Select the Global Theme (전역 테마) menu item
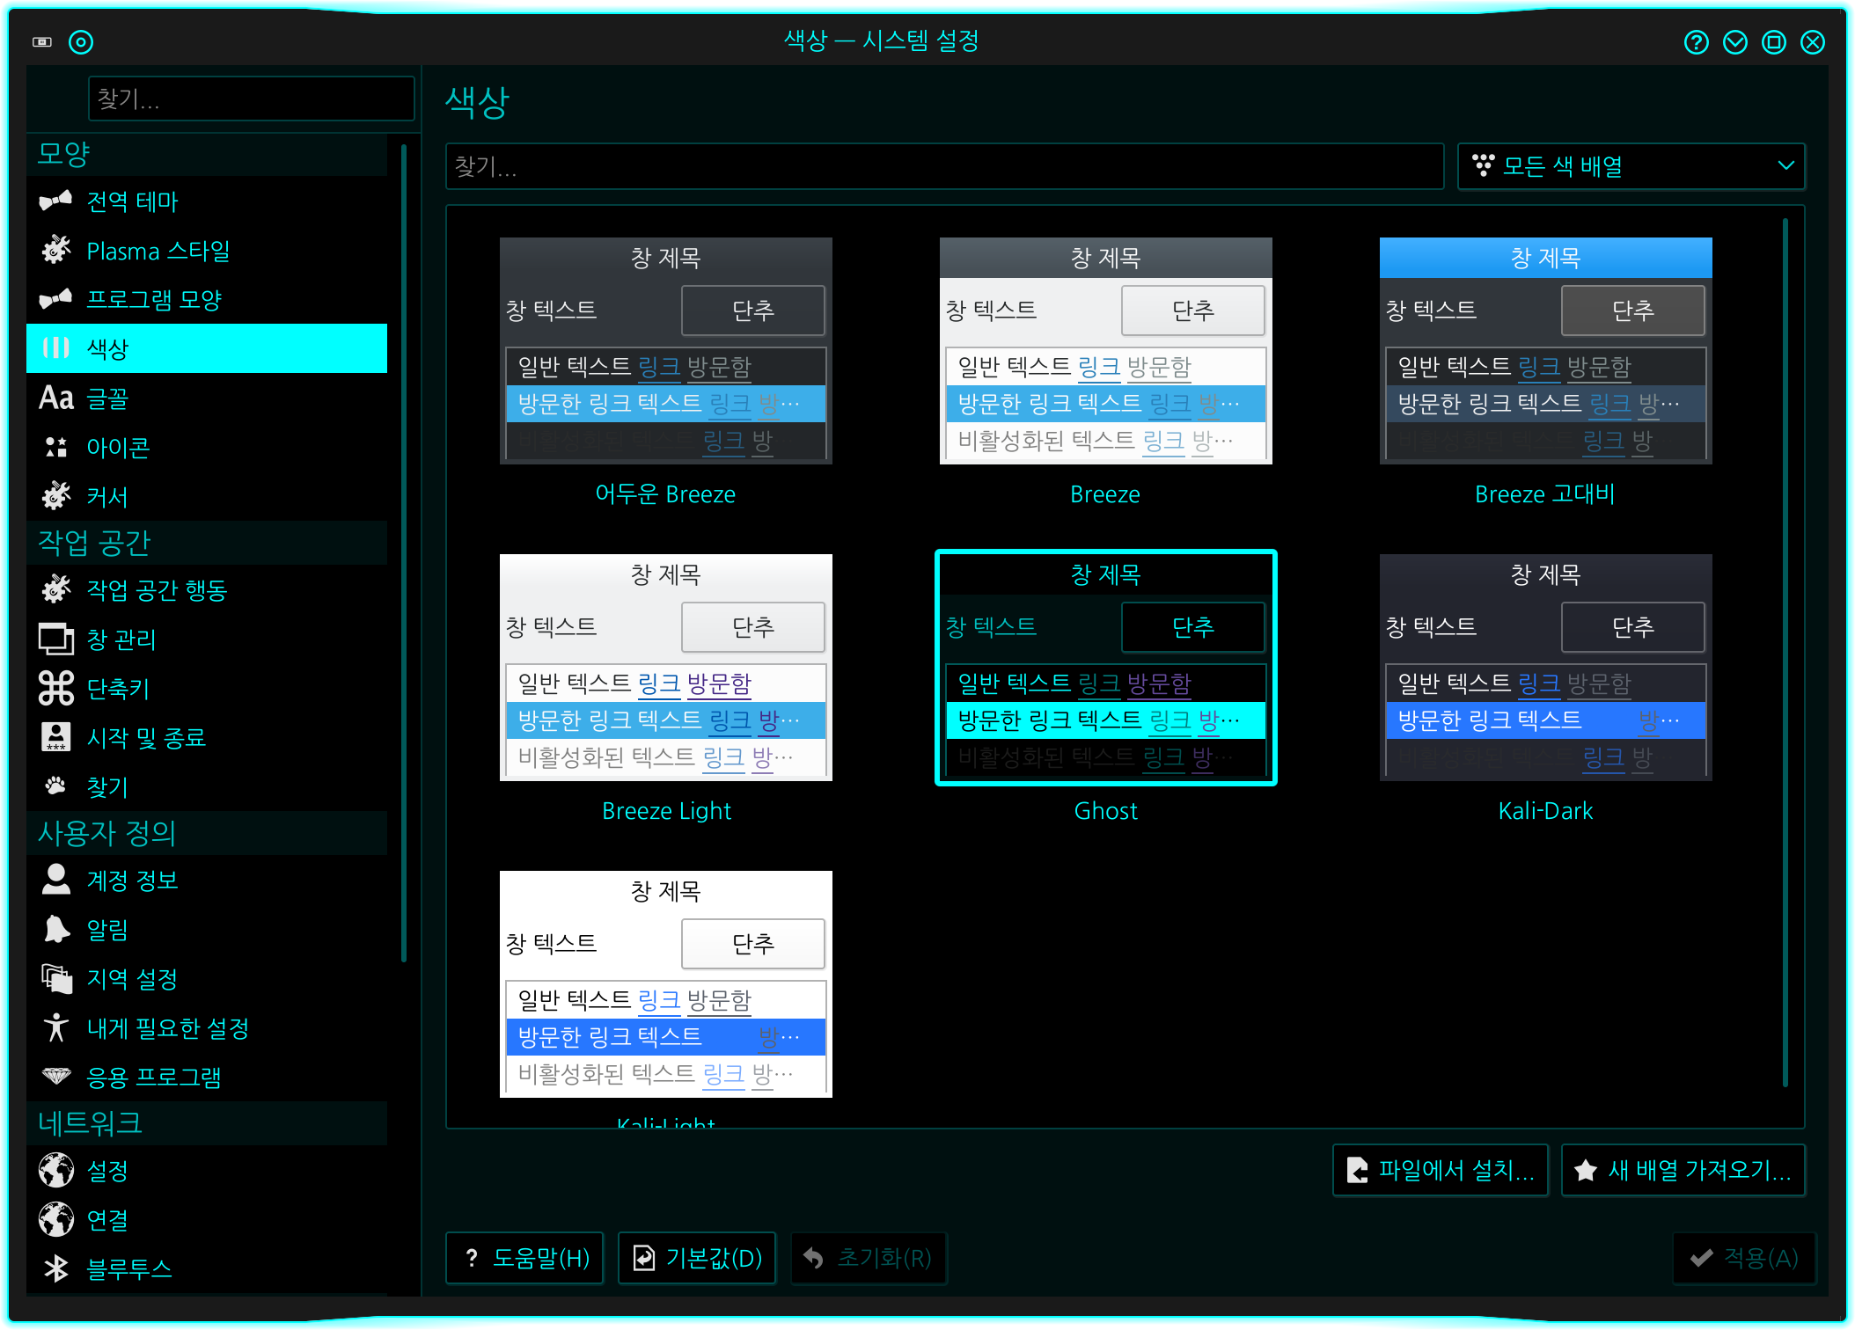This screenshot has height=1330, width=1855. point(132,201)
